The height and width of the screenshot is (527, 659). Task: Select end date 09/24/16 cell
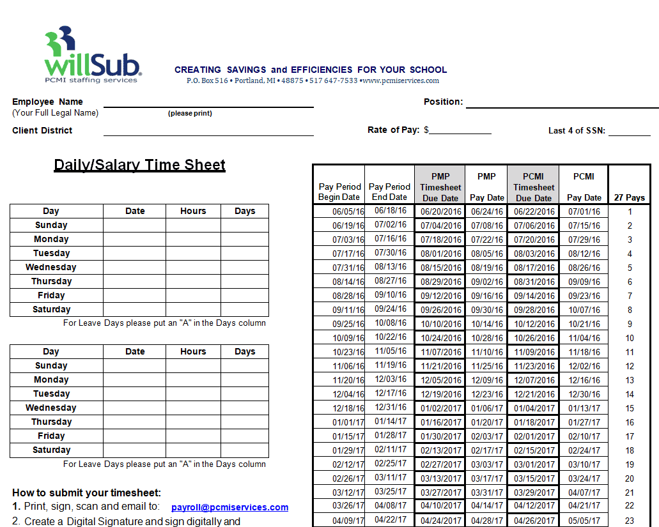click(x=390, y=309)
